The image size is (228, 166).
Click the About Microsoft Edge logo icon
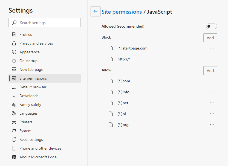14,157
